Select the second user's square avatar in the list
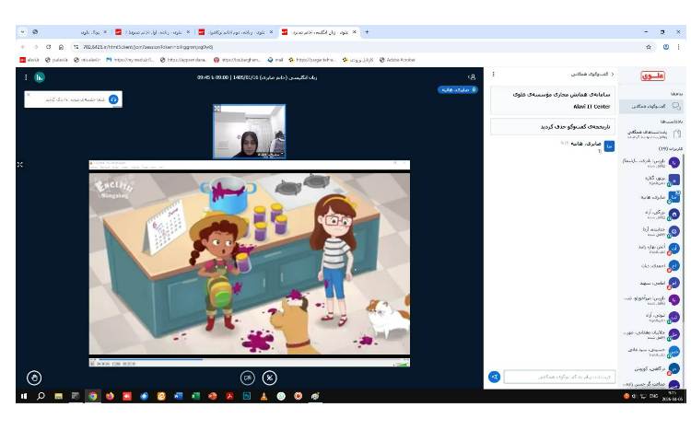Screen dimensions: 691x442 pyautogui.click(x=673, y=180)
